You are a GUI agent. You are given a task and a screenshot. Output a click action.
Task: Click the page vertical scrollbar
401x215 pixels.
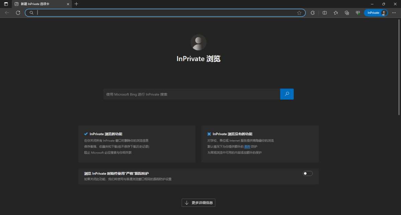[399, 67]
